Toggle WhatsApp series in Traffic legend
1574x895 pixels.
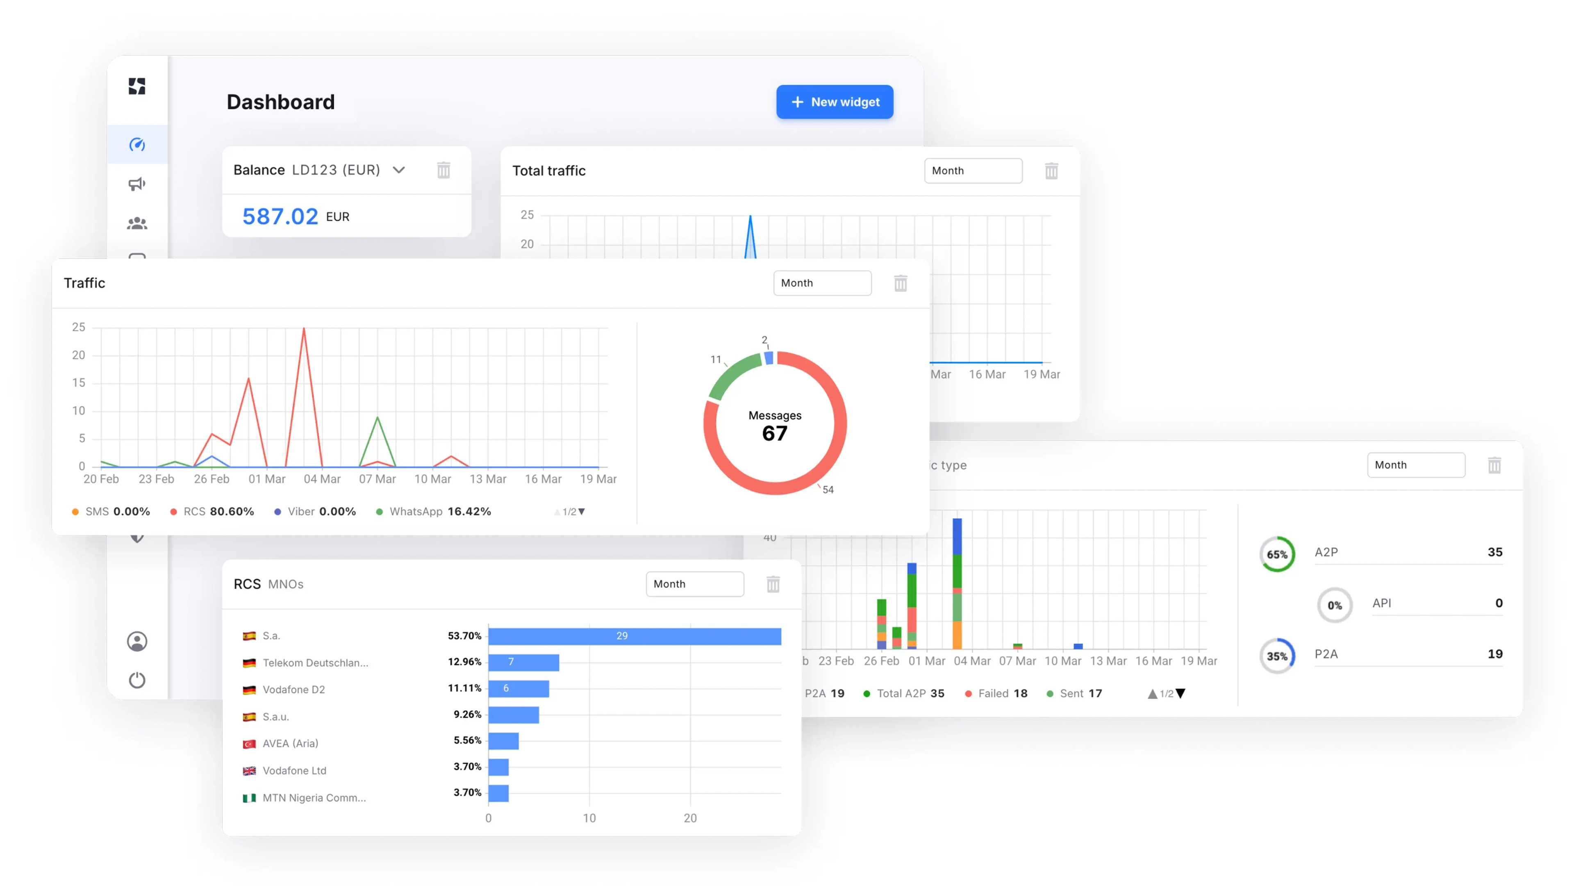(x=415, y=511)
